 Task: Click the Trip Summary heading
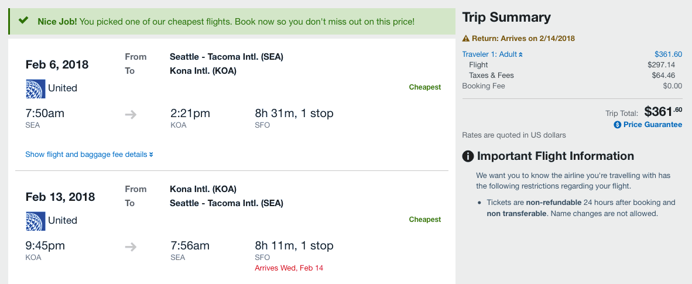point(506,18)
